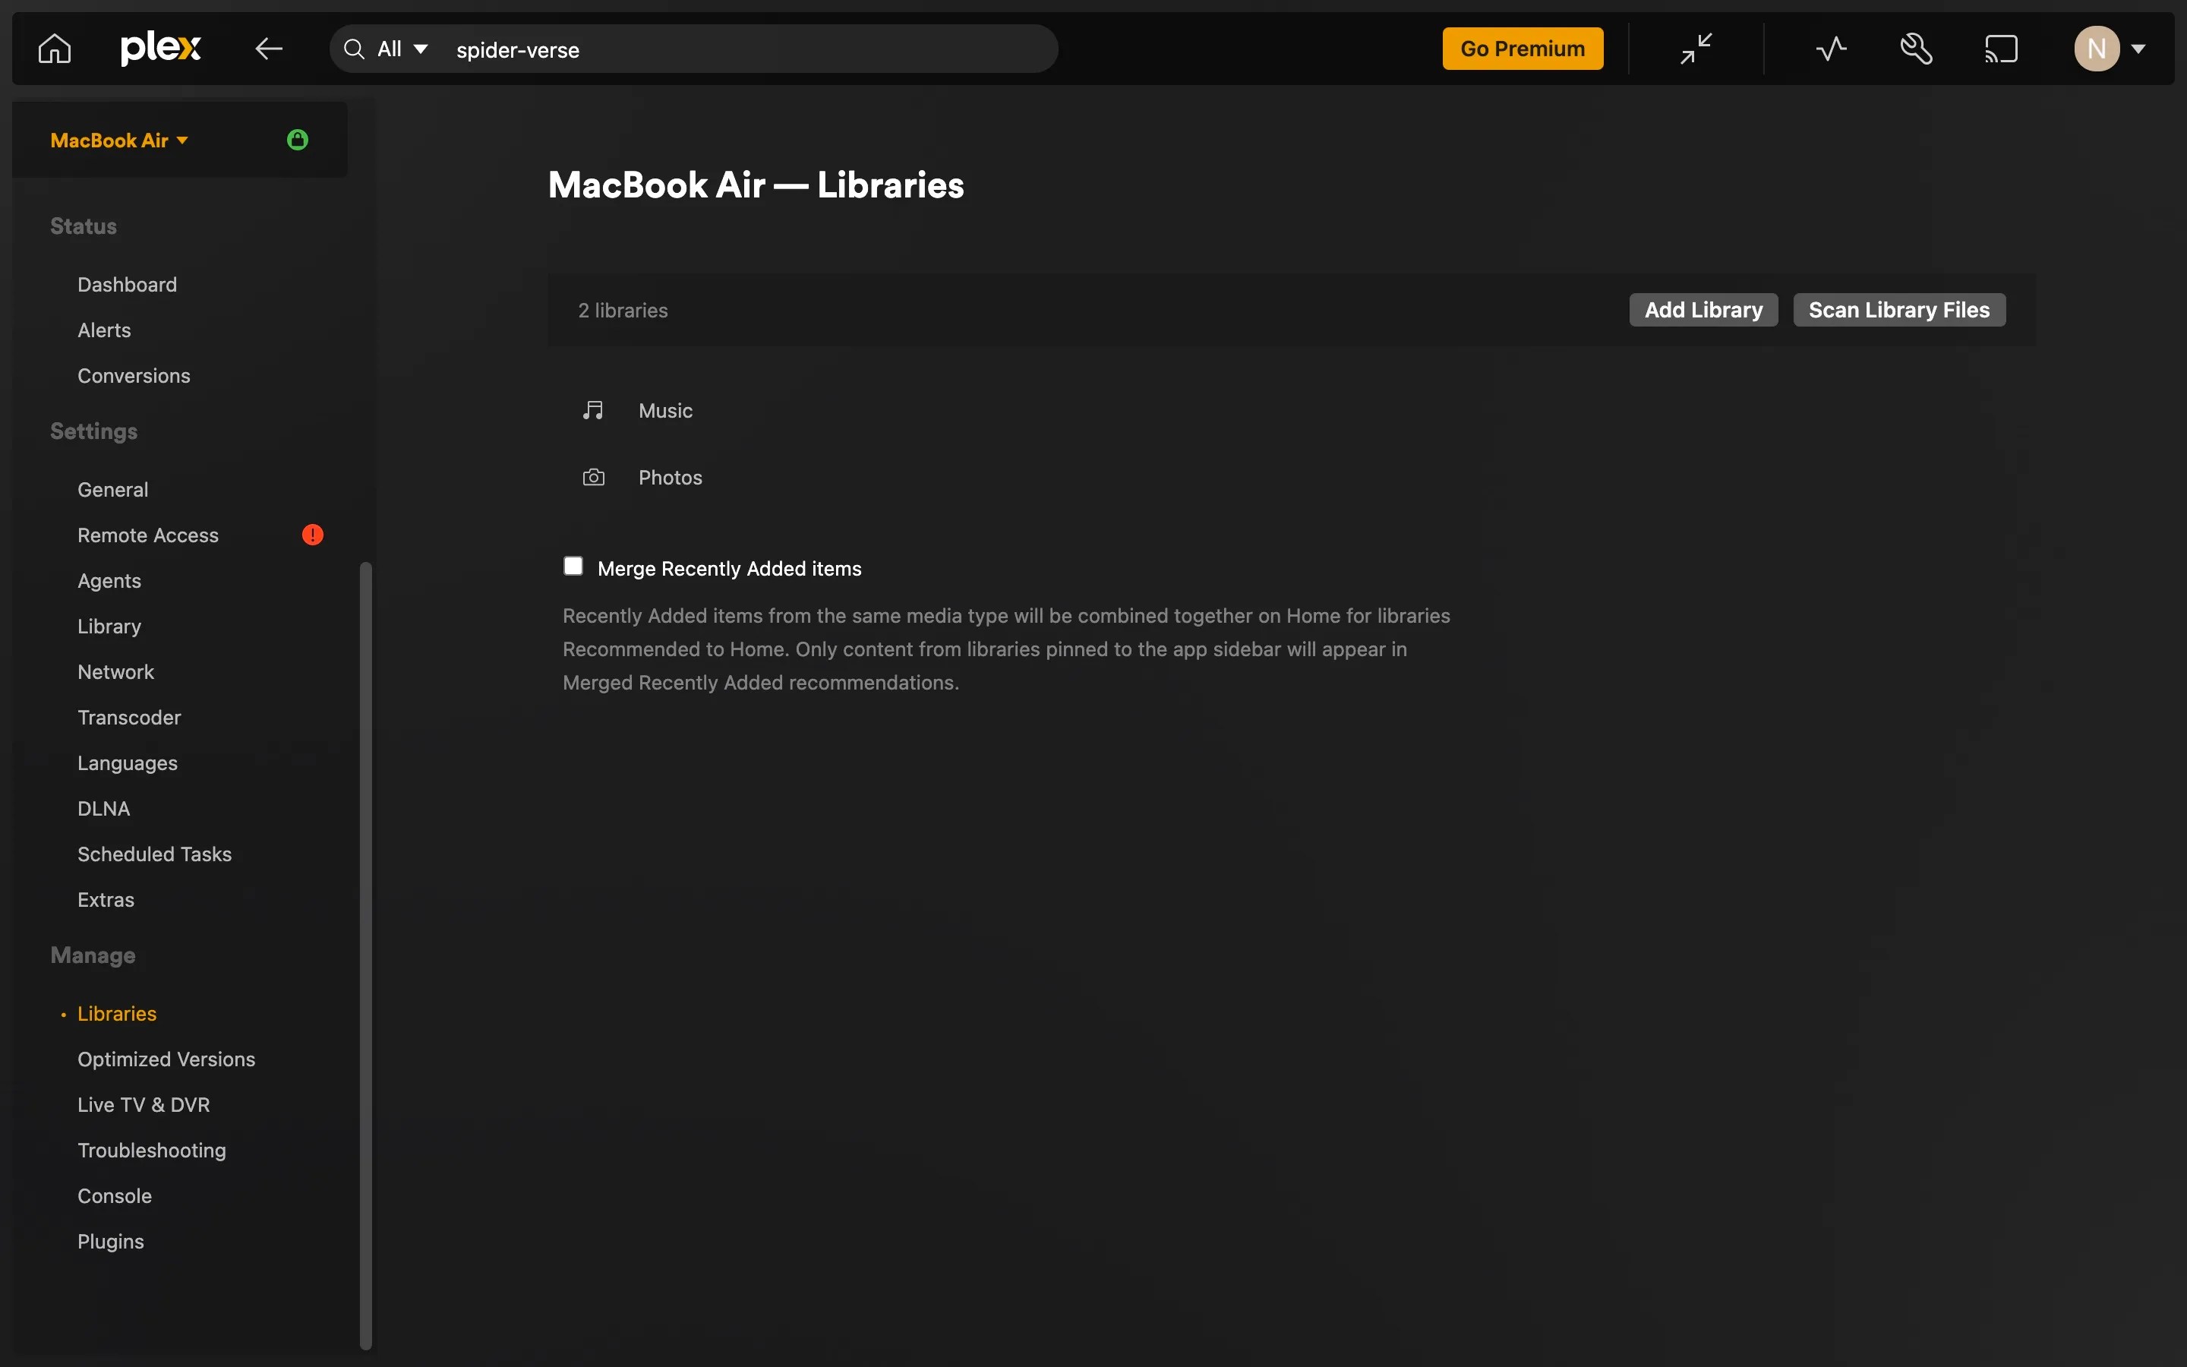Open the Music library music note icon
The width and height of the screenshot is (2187, 1367).
point(593,409)
